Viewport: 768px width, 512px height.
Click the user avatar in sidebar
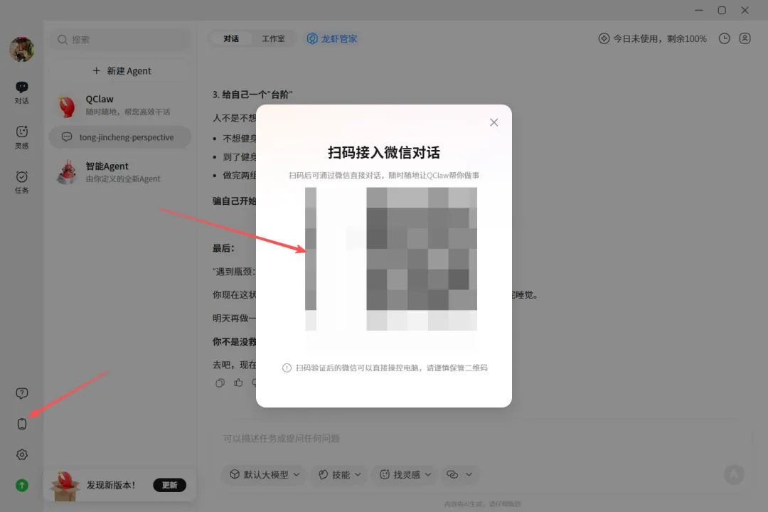pyautogui.click(x=21, y=49)
